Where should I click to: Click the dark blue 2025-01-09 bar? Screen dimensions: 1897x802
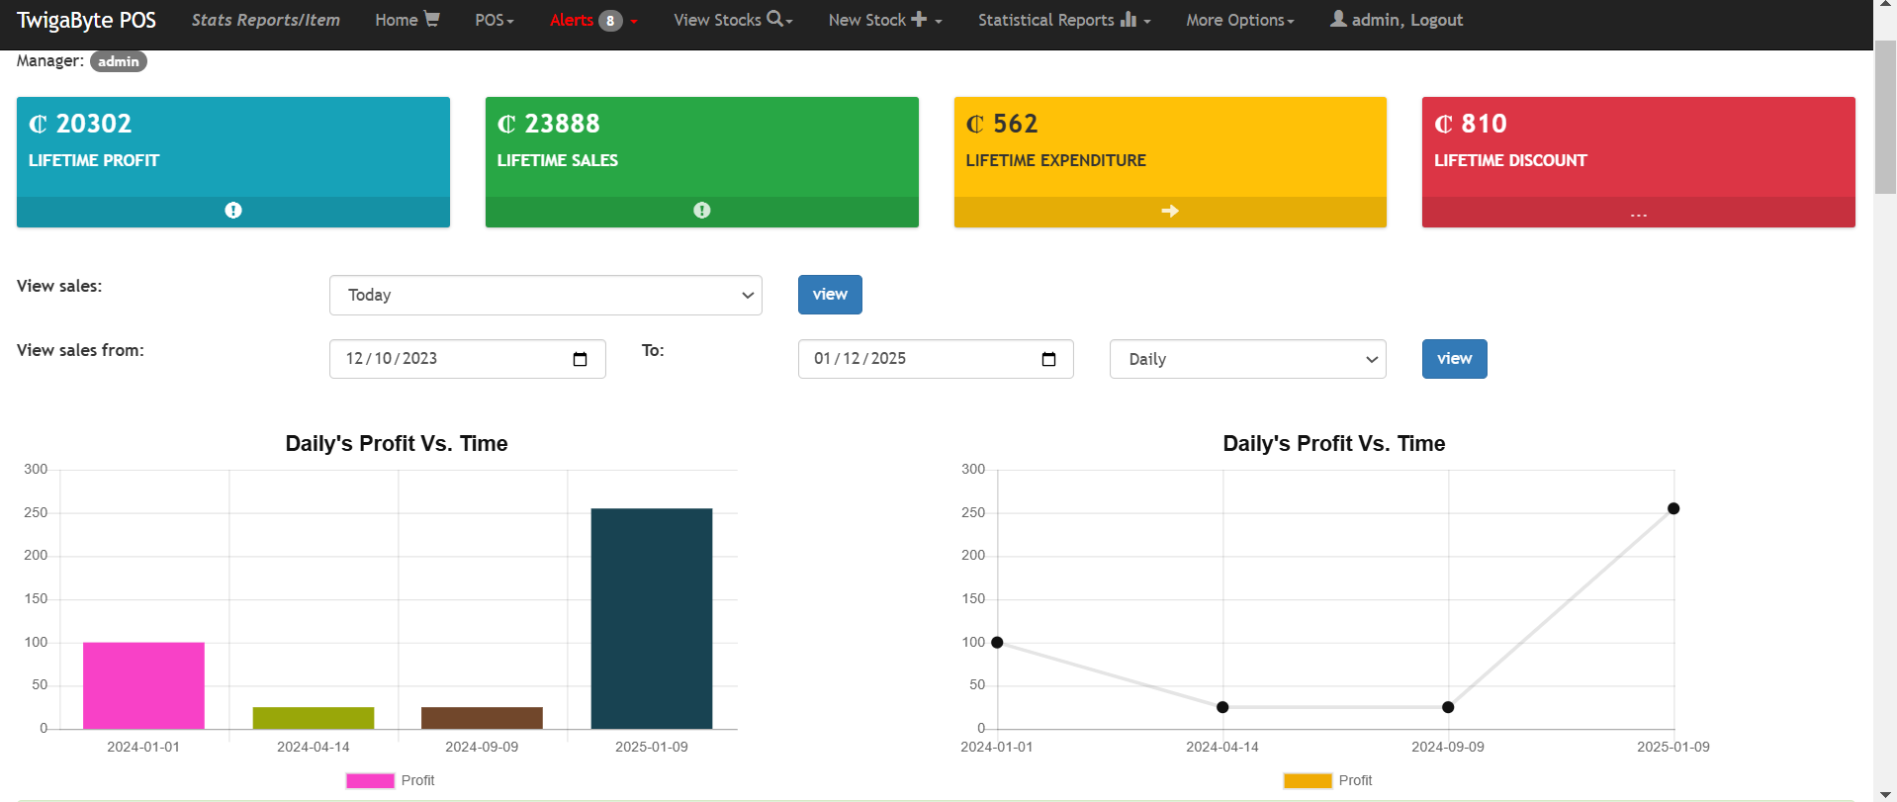coord(651,618)
